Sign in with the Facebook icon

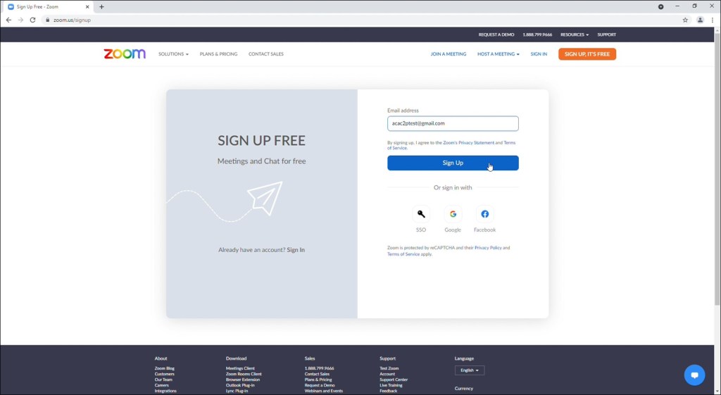coord(484,214)
